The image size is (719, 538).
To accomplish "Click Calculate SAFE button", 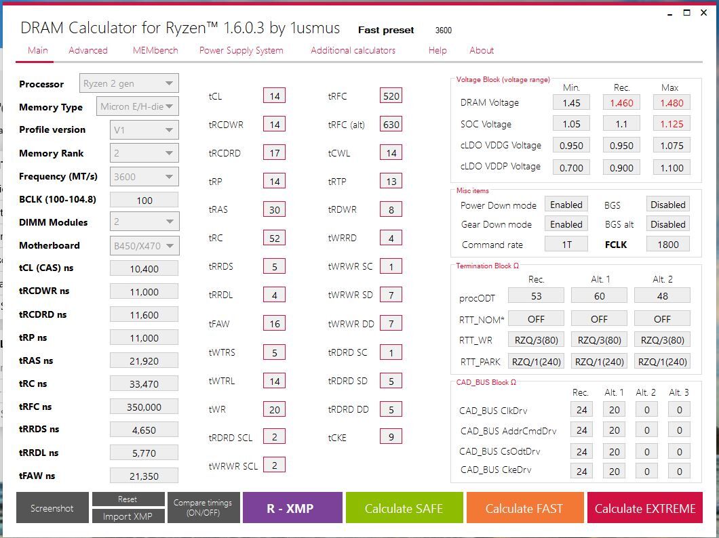I will 404,508.
